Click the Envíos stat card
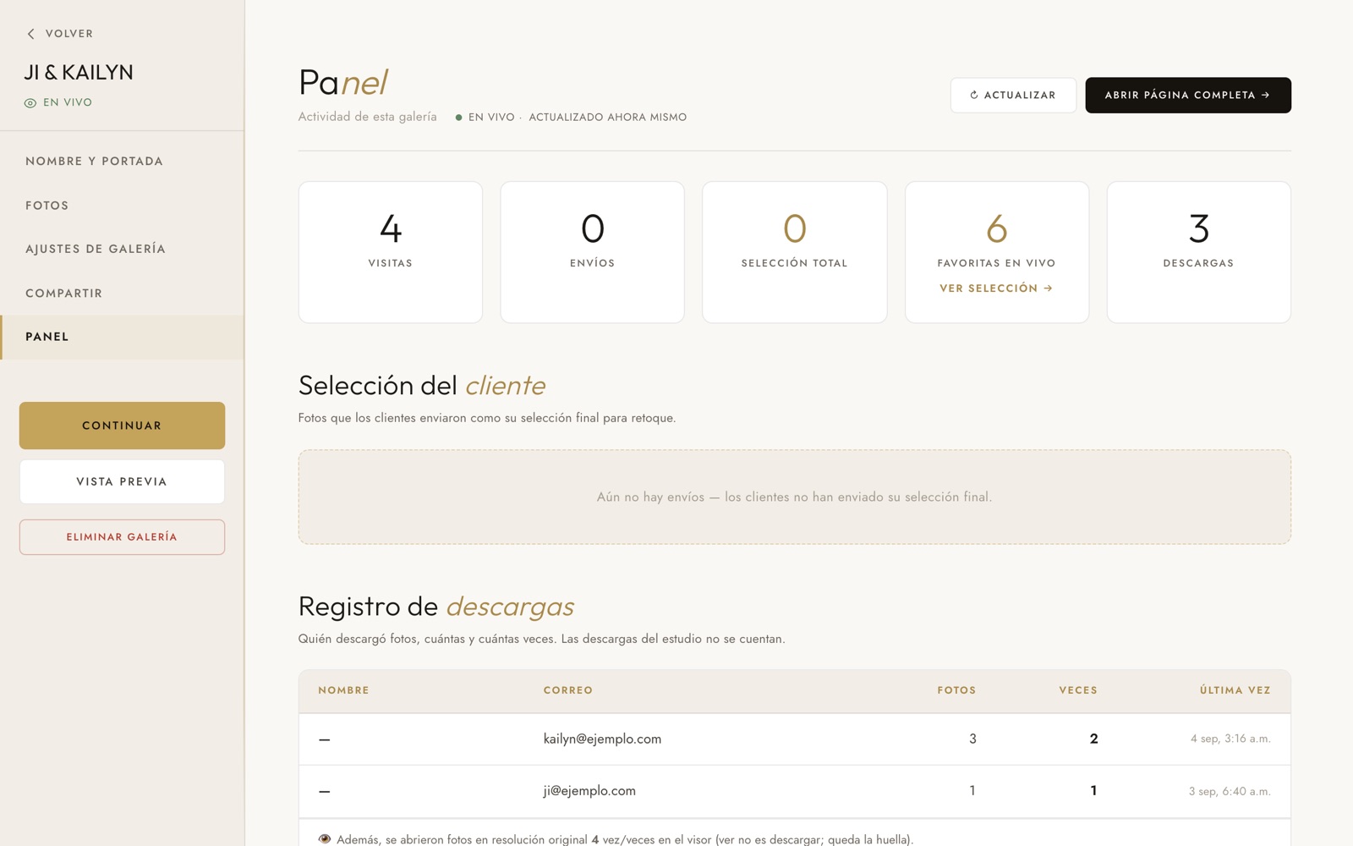 593,252
